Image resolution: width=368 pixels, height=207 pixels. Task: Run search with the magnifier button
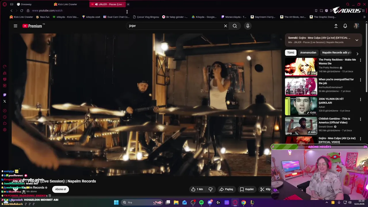point(235,26)
